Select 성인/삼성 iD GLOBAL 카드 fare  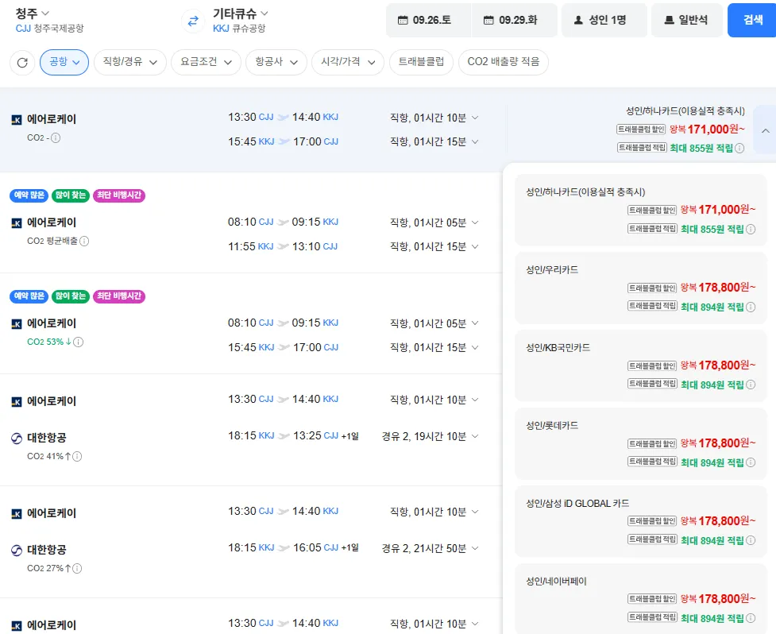click(x=640, y=521)
